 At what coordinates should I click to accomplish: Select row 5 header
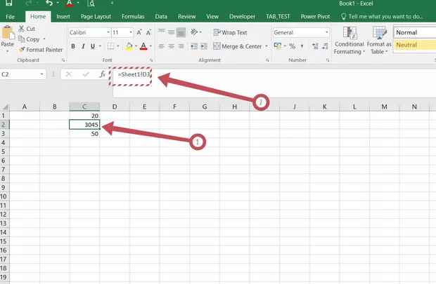pyautogui.click(x=4, y=151)
